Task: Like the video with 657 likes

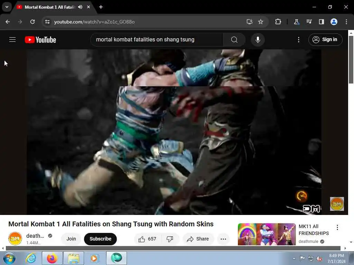Action: [147, 239]
